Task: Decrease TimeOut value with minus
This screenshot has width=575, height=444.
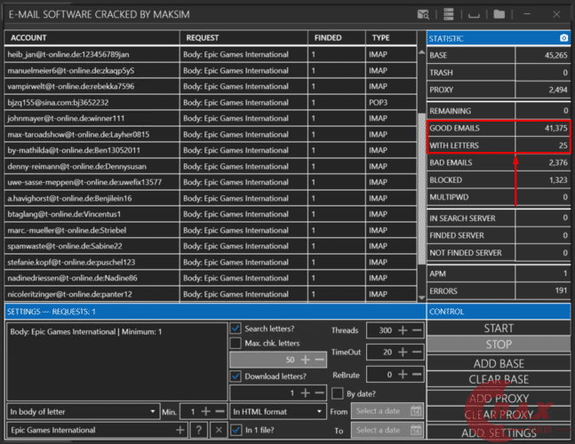Action: [x=417, y=352]
